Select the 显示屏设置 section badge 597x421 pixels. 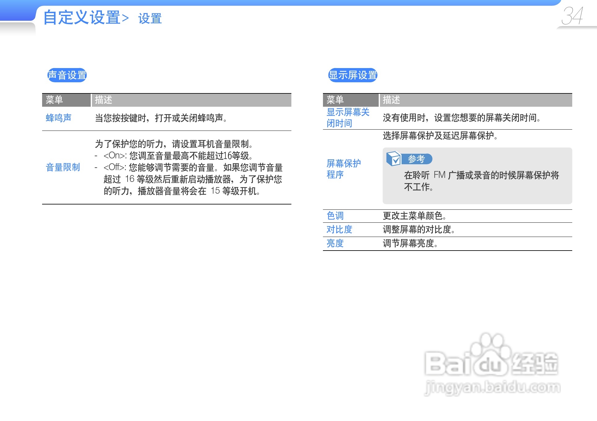click(x=353, y=74)
